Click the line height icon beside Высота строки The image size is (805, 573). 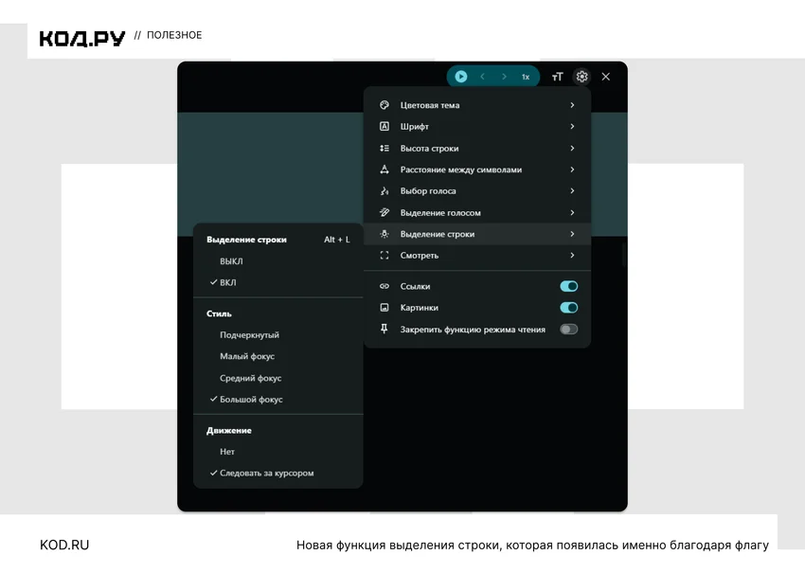(x=384, y=149)
